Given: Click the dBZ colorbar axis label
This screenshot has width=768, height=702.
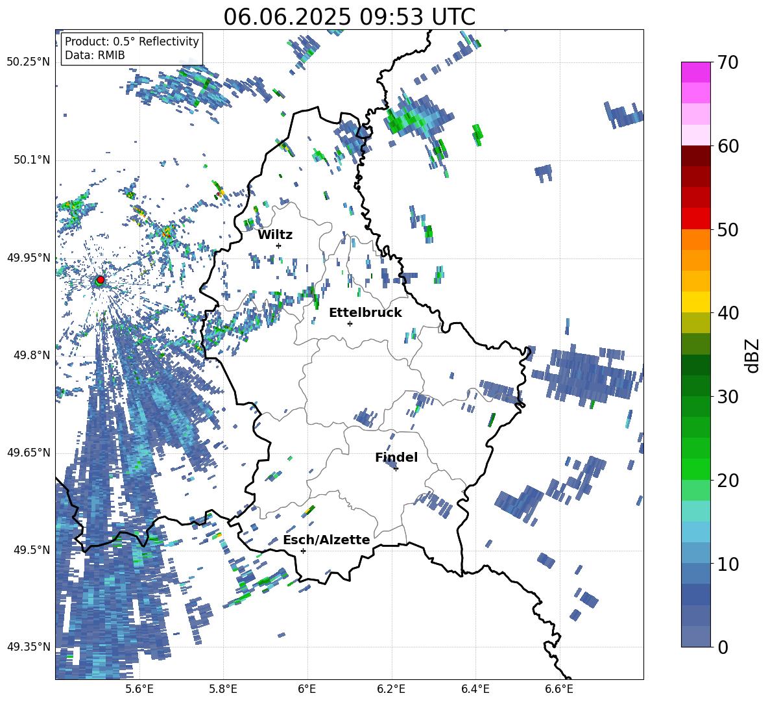Looking at the screenshot, I should [752, 355].
